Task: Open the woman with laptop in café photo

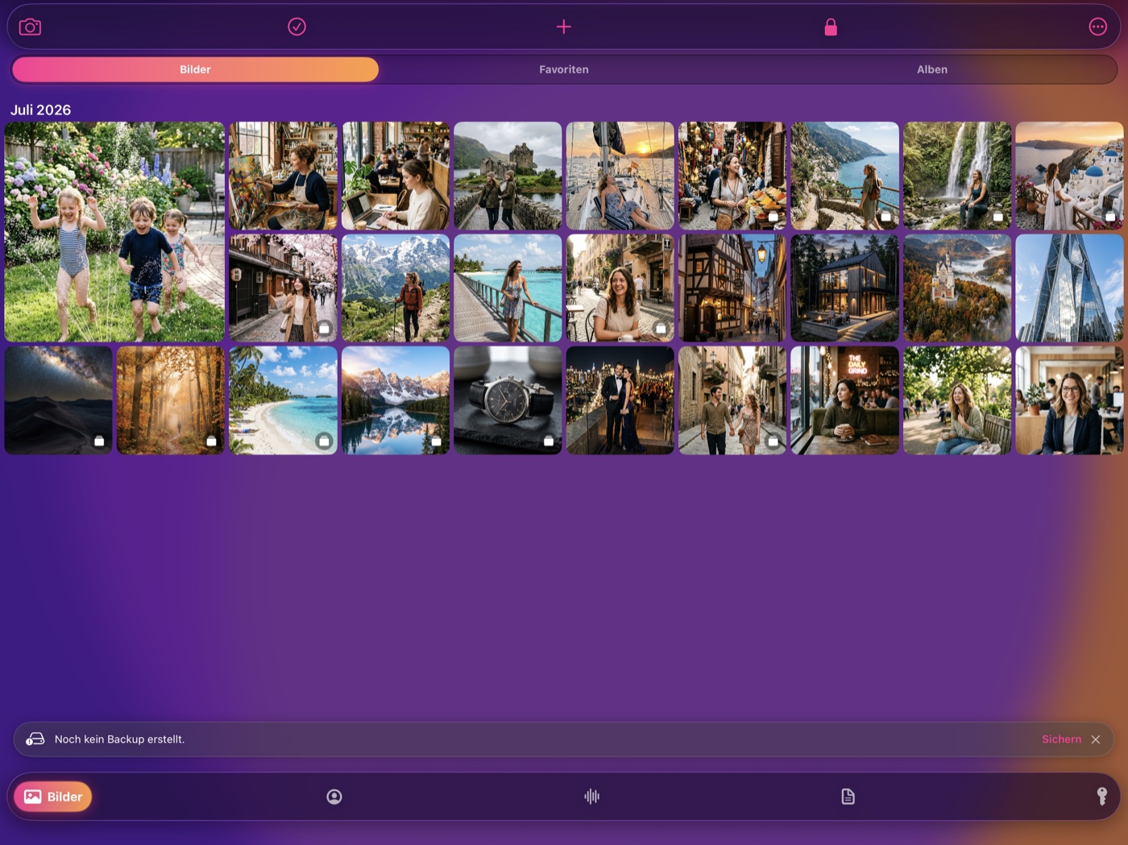Action: tap(396, 176)
